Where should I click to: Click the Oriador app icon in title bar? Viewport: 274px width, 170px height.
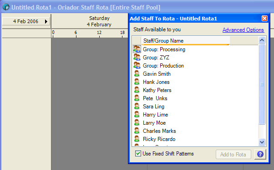pos(6,7)
